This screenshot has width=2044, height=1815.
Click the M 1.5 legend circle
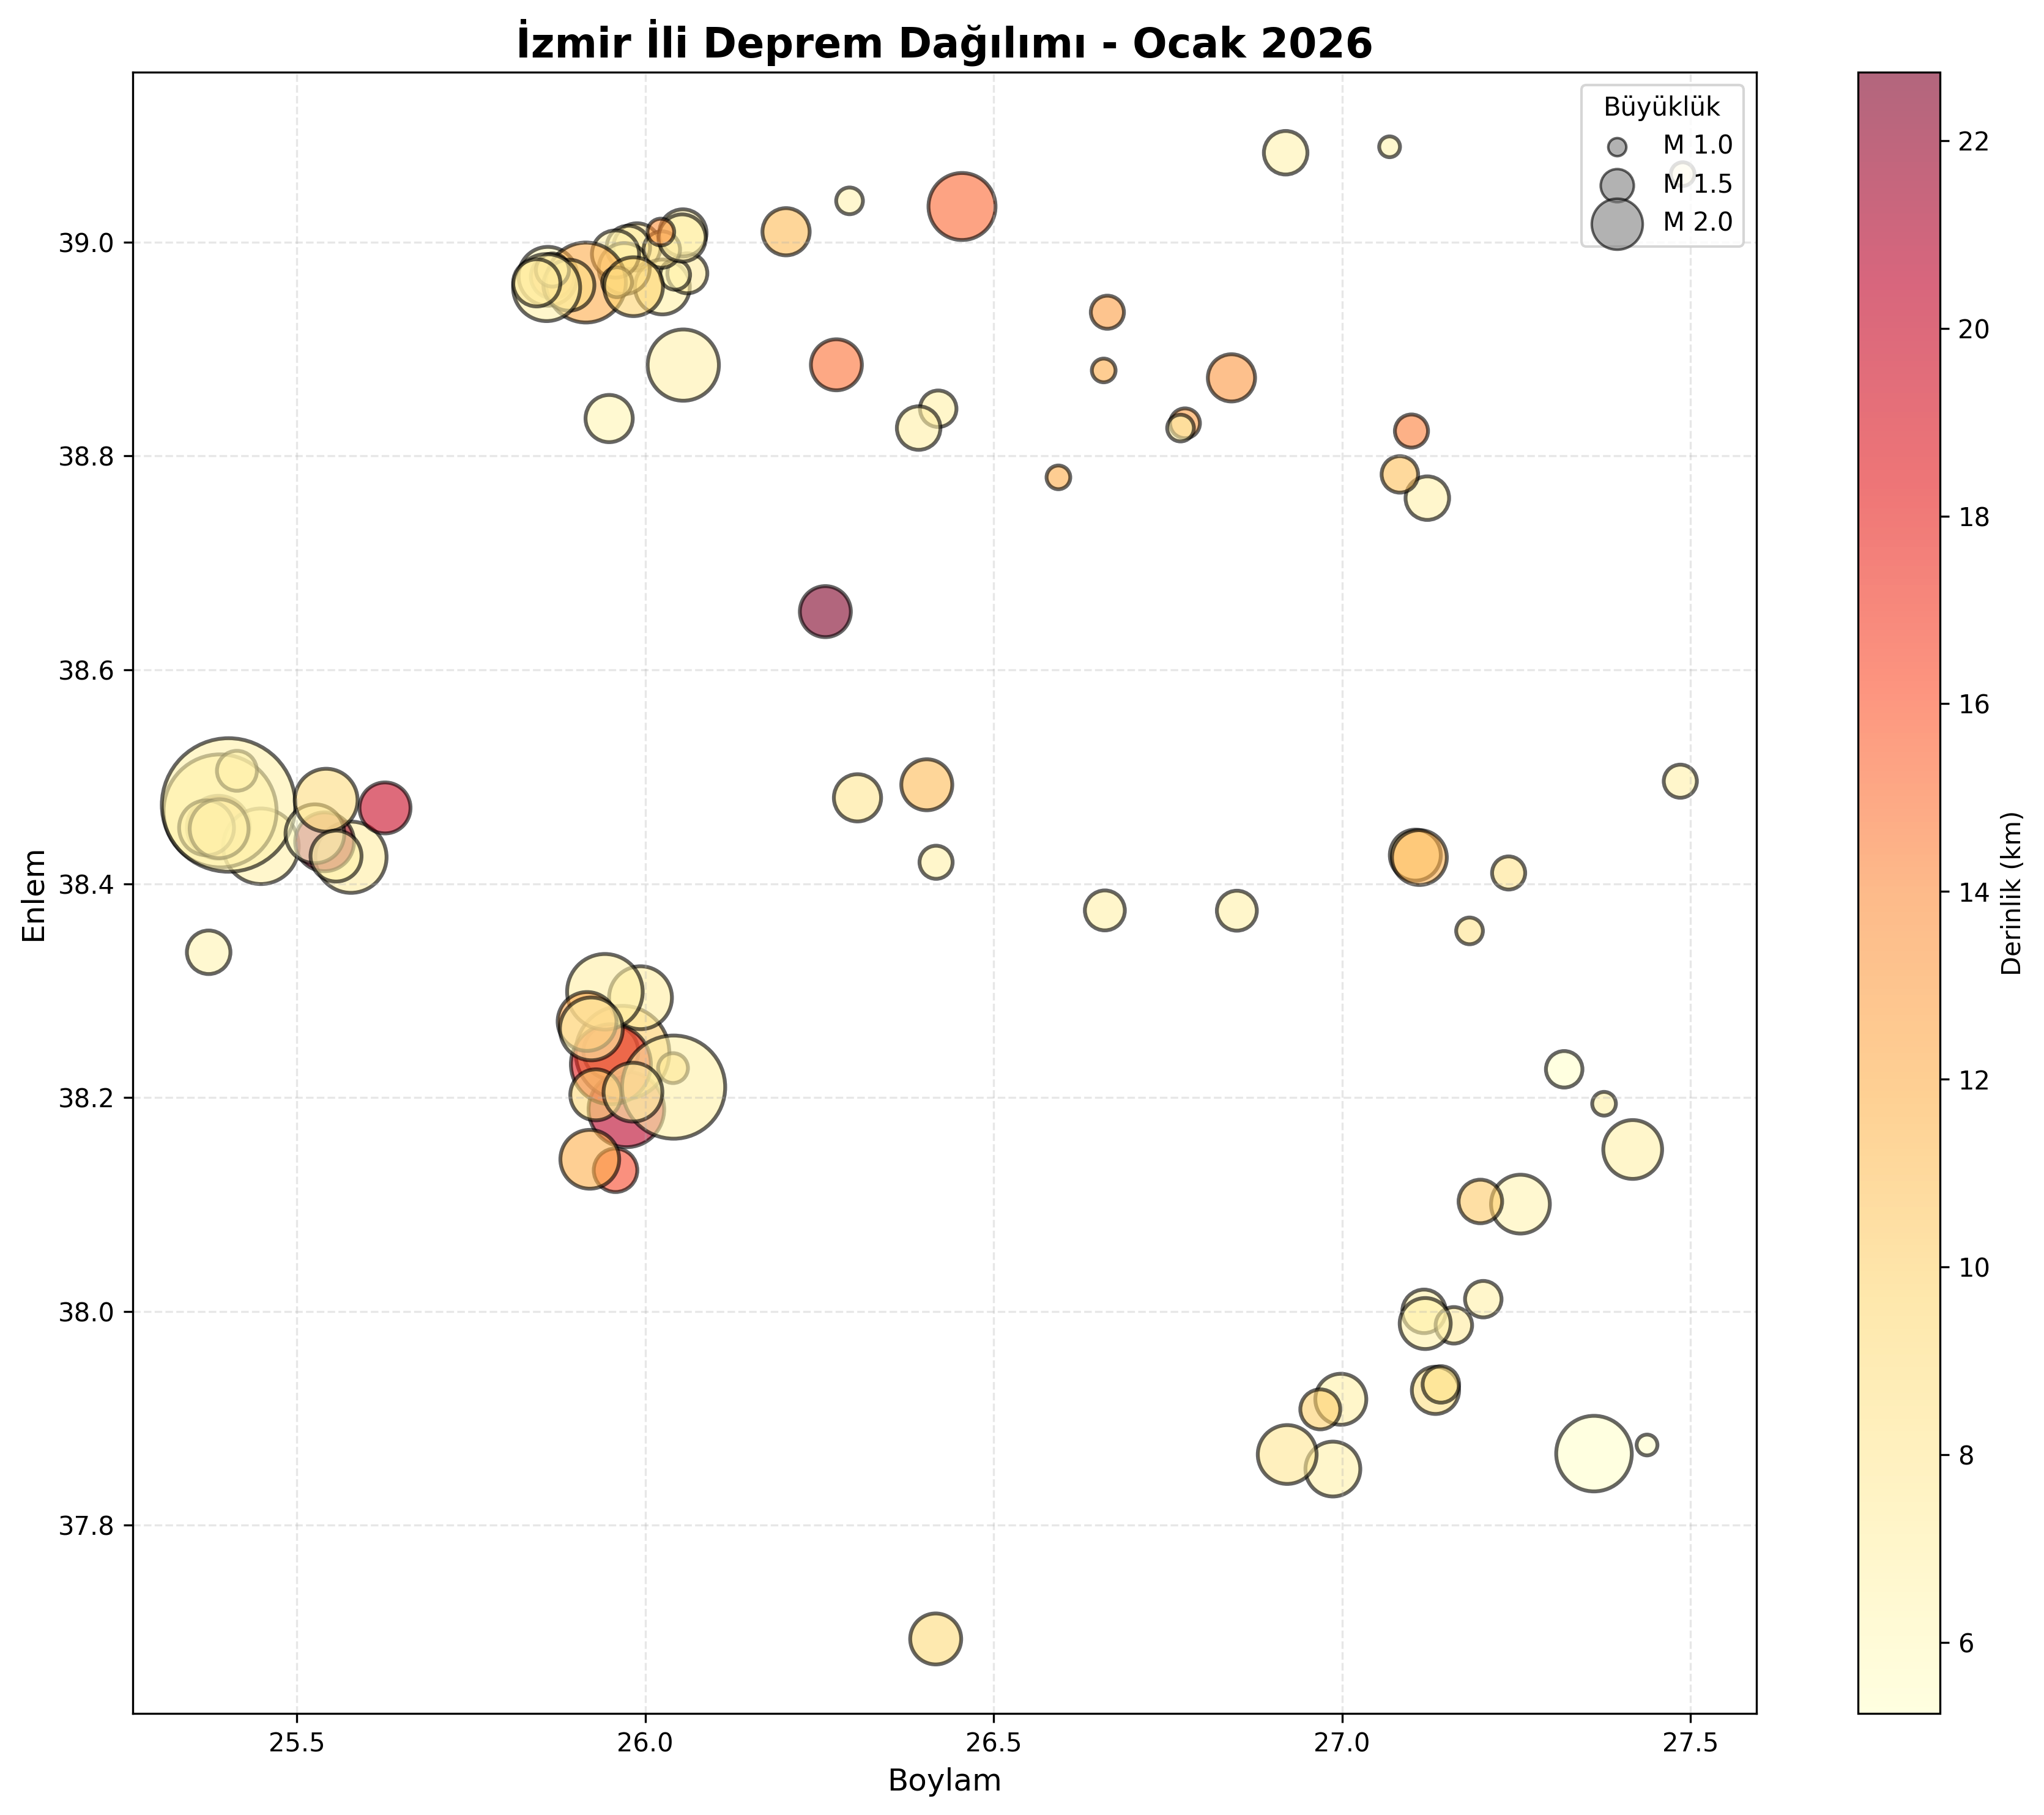click(1617, 184)
